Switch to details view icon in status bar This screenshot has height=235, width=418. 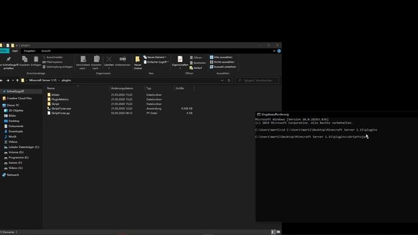click(273, 232)
